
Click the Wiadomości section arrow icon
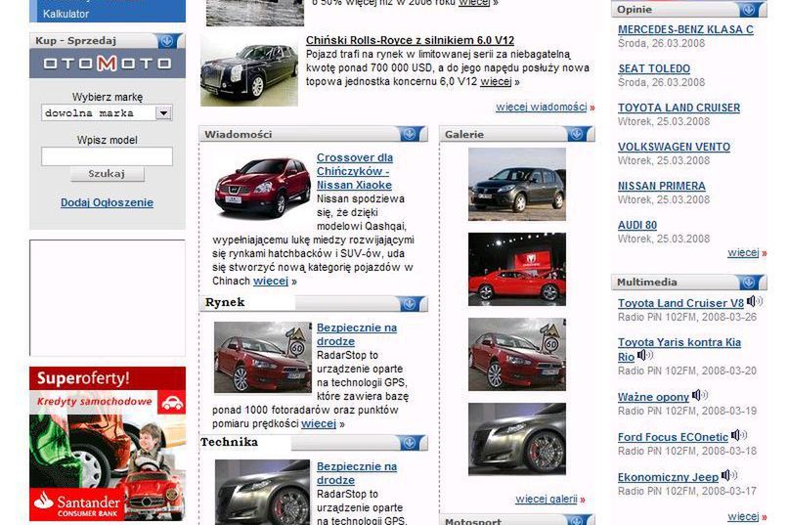pos(410,134)
